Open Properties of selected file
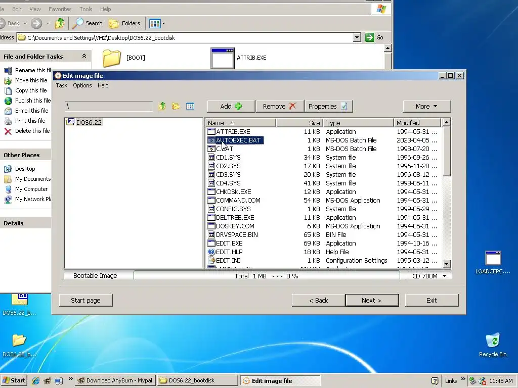Viewport: 518px width, 388px height. click(x=328, y=106)
